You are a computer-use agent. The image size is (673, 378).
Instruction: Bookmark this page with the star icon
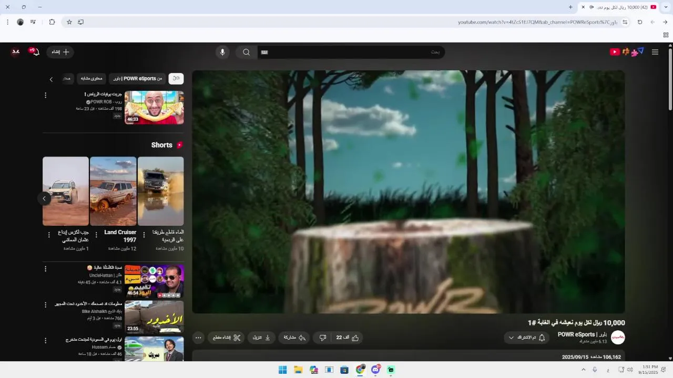pyautogui.click(x=69, y=22)
